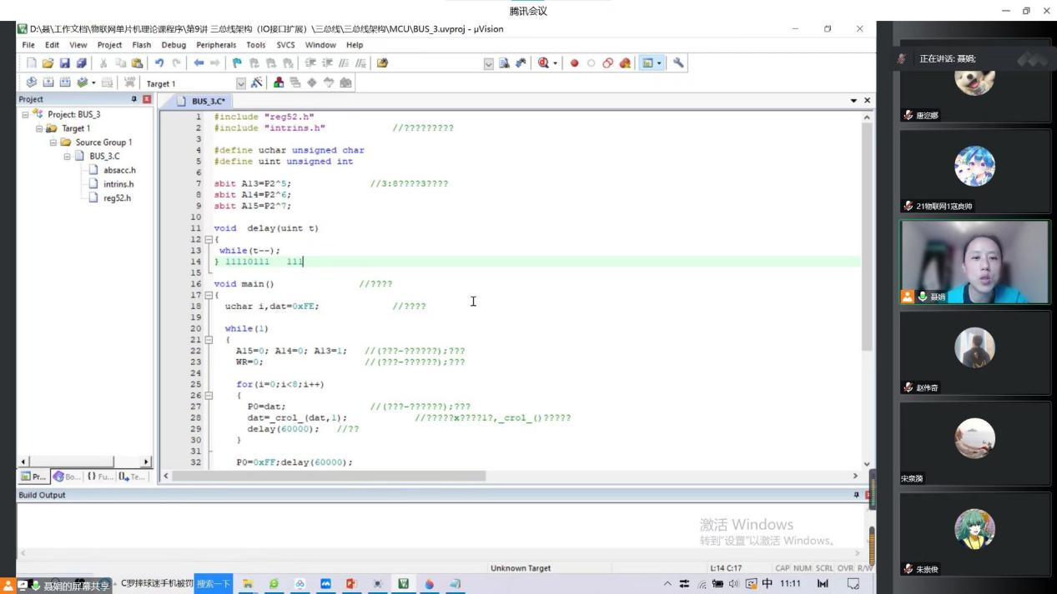Open the Target 1 dropdown
The height and width of the screenshot is (594, 1057).
[x=241, y=83]
